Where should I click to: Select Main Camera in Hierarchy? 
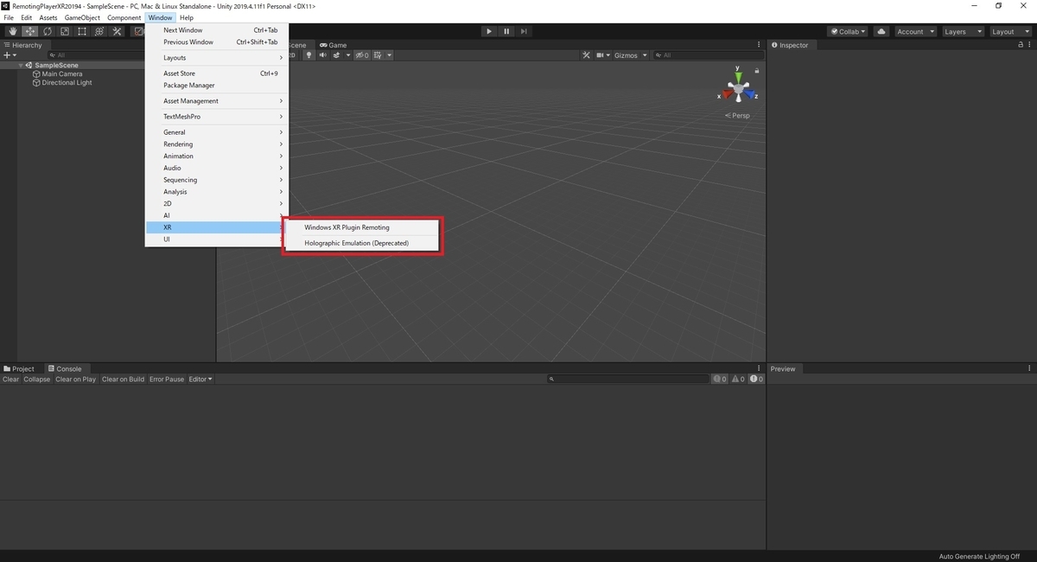(x=62, y=73)
